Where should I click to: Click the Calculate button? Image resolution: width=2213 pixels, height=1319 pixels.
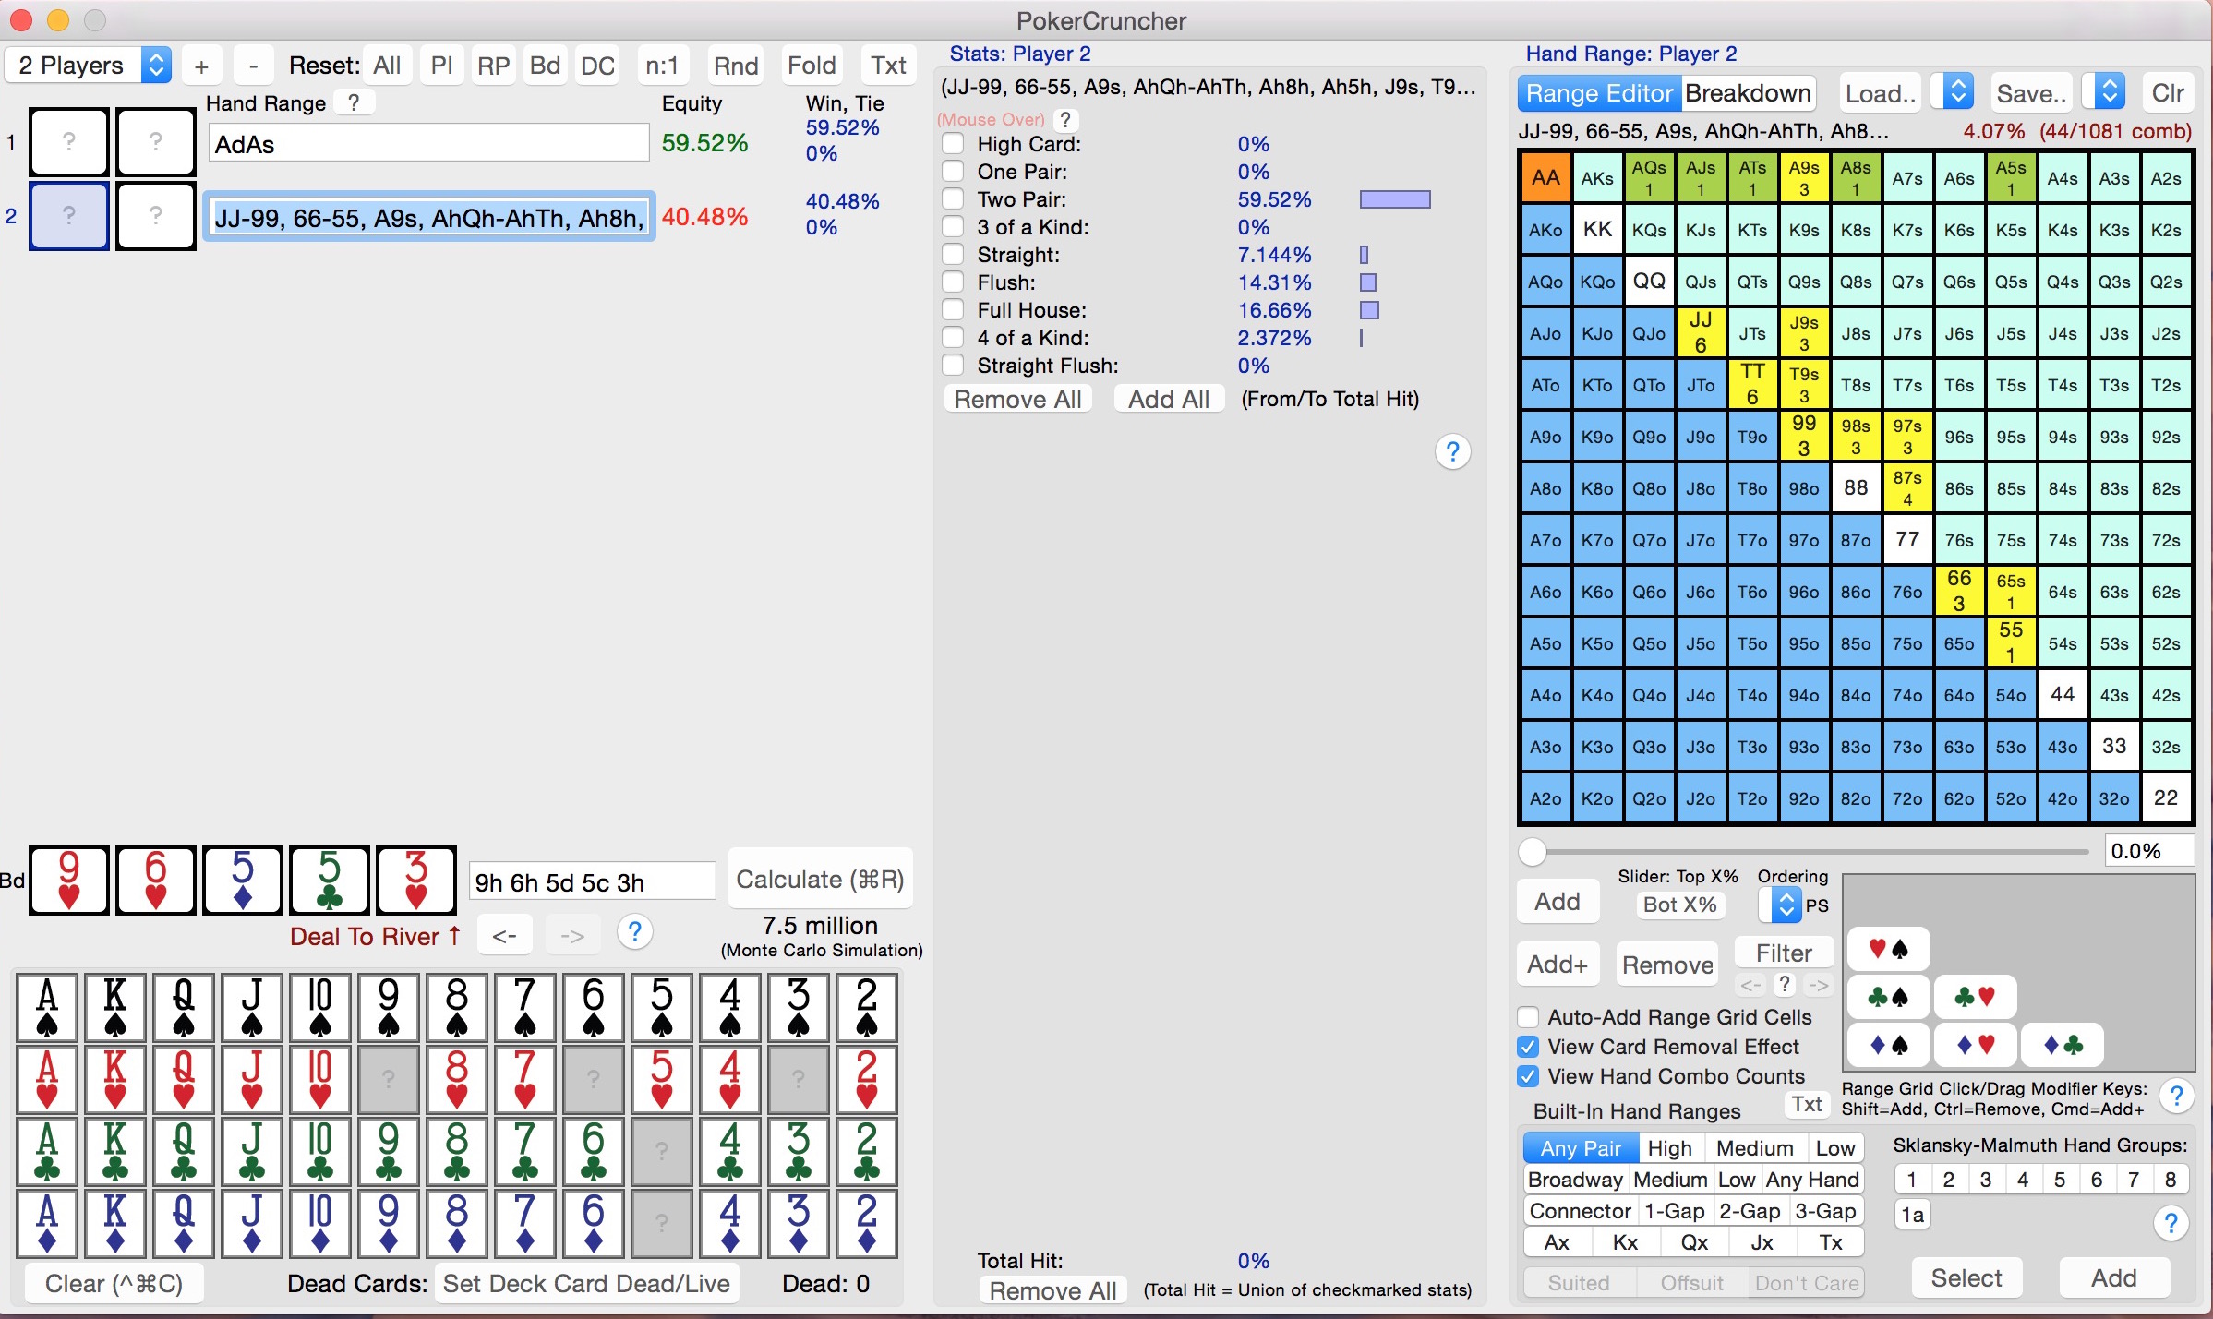point(820,880)
